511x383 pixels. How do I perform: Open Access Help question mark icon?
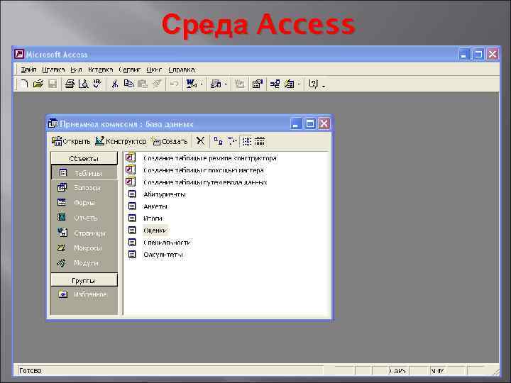[313, 84]
